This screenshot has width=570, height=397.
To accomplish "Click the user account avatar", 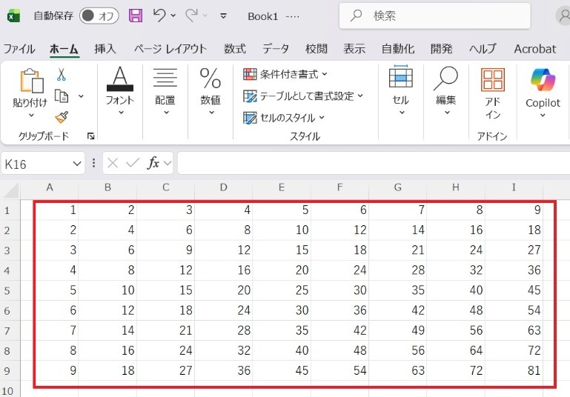I will pos(564,16).
